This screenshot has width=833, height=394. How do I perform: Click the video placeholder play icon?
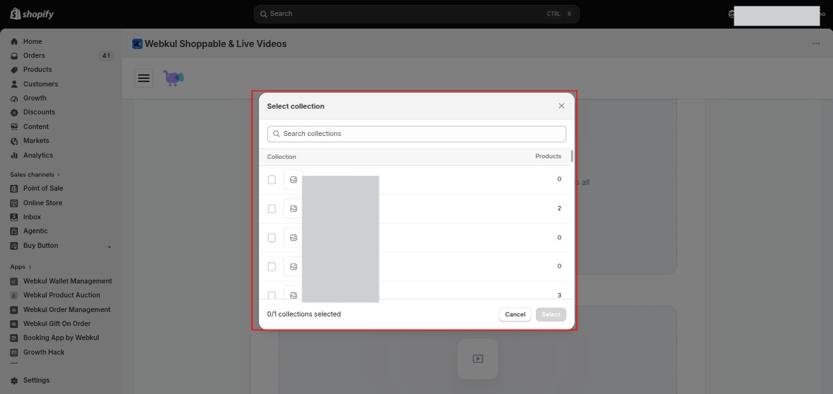tap(478, 359)
